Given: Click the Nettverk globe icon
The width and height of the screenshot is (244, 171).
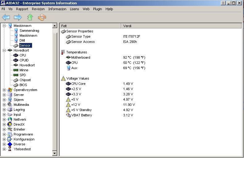Looking at the screenshot, I should click(x=10, y=119).
